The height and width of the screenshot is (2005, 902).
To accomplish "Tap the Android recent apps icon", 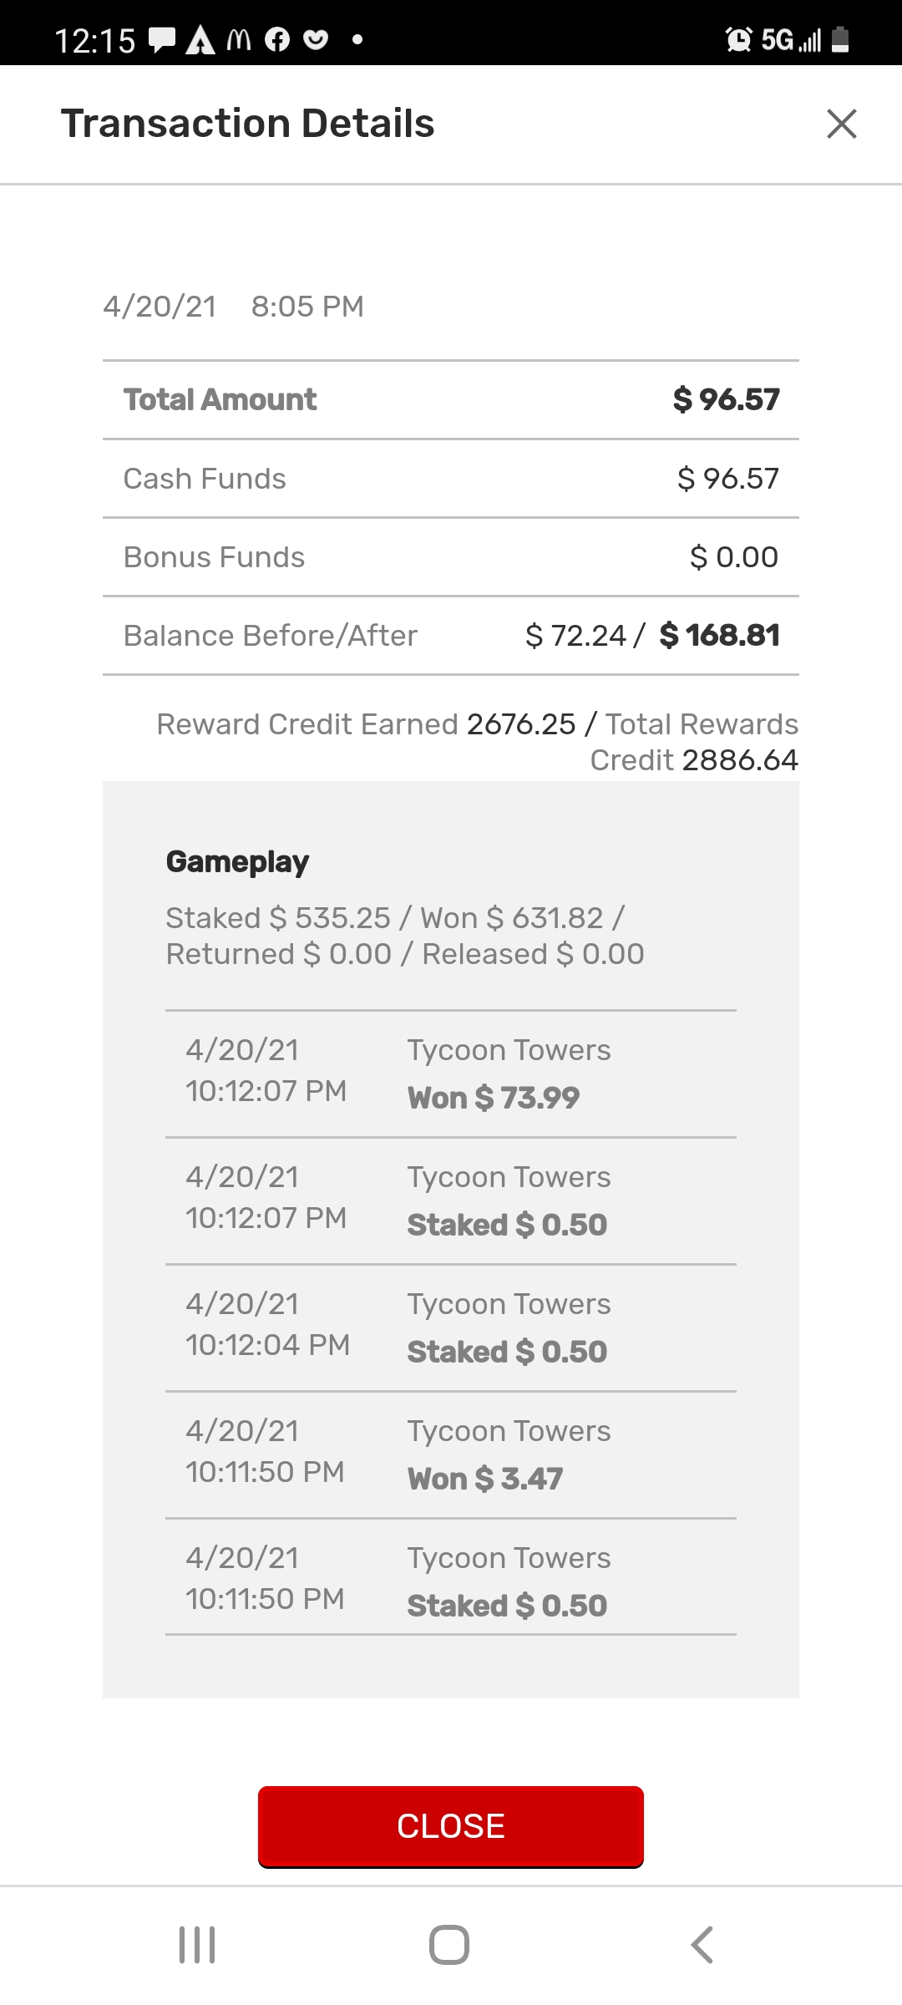I will coord(197,1944).
